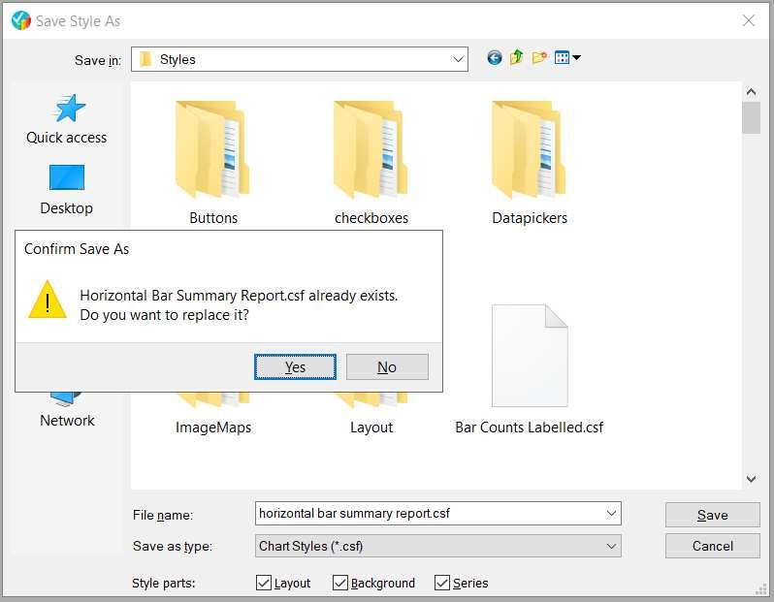Click the Cancel button
Viewport: 774px width, 602px height.
(x=712, y=546)
